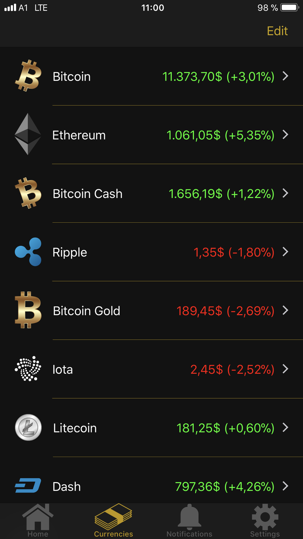The height and width of the screenshot is (539, 303).
Task: Switch to the Home tab
Action: [x=38, y=521]
